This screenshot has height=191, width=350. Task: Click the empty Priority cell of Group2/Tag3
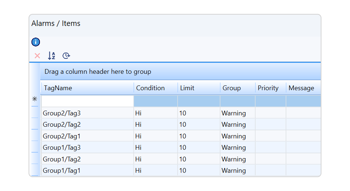(x=270, y=113)
